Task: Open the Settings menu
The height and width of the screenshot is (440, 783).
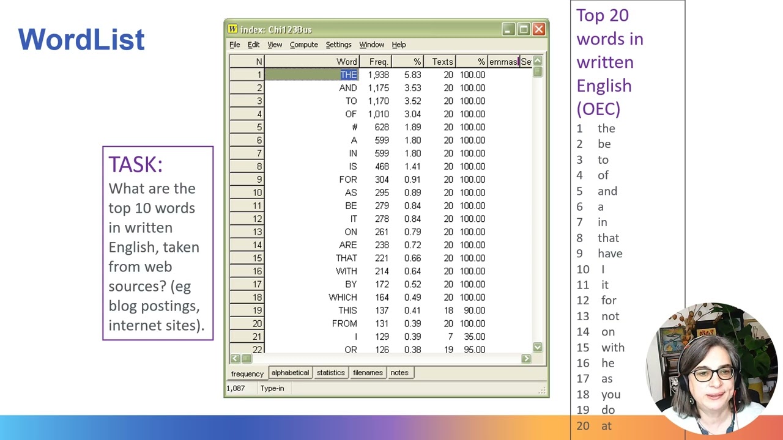Action: coord(338,45)
